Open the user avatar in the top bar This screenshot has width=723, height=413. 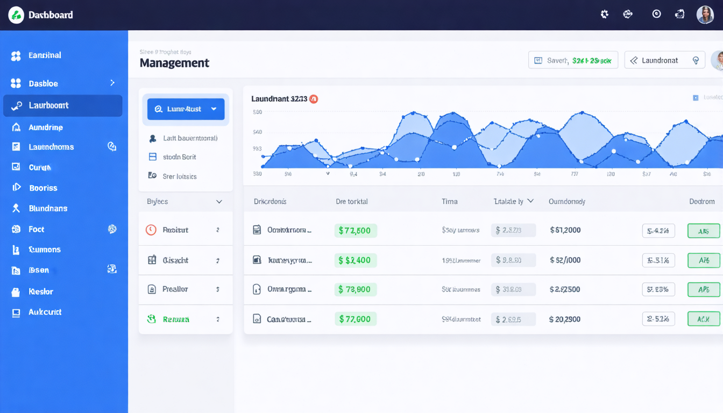click(705, 15)
